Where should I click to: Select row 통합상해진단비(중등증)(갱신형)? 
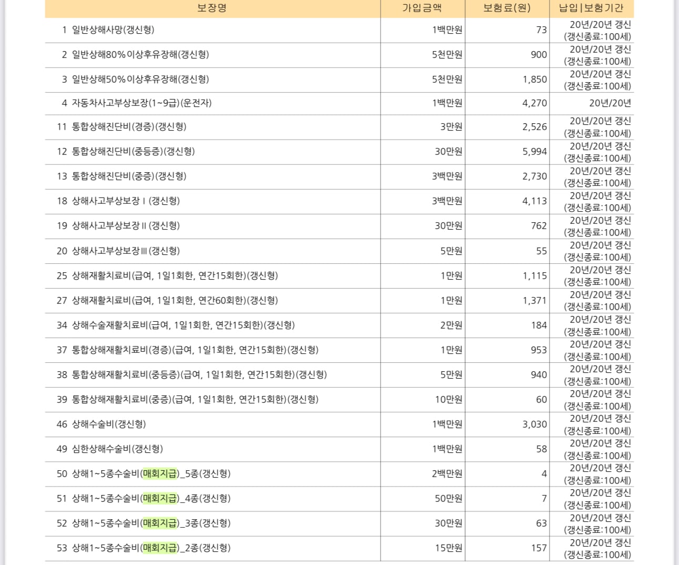point(339,152)
